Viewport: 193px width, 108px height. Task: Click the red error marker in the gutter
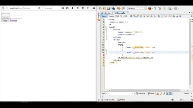104,55
